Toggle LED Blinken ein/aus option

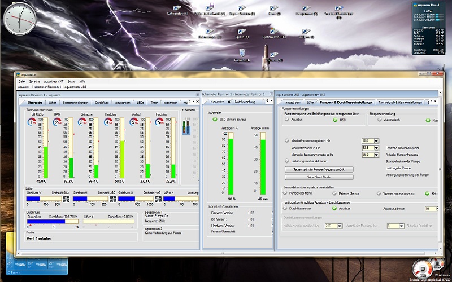(215, 119)
